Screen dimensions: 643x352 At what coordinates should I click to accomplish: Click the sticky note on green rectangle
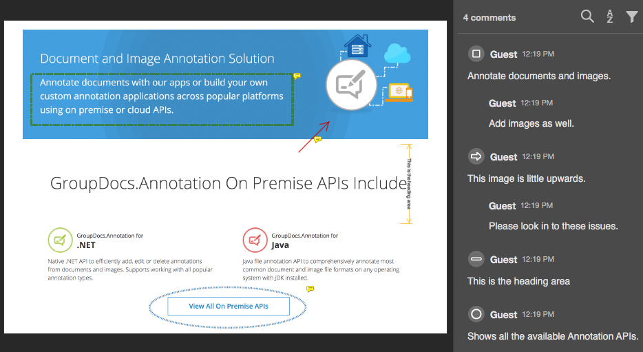[x=297, y=76]
